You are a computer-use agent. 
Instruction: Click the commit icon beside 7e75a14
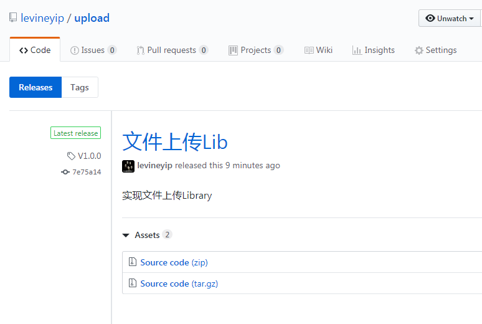[65, 172]
